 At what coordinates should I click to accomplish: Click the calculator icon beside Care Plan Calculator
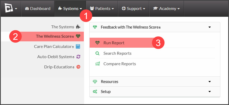coord(78,47)
